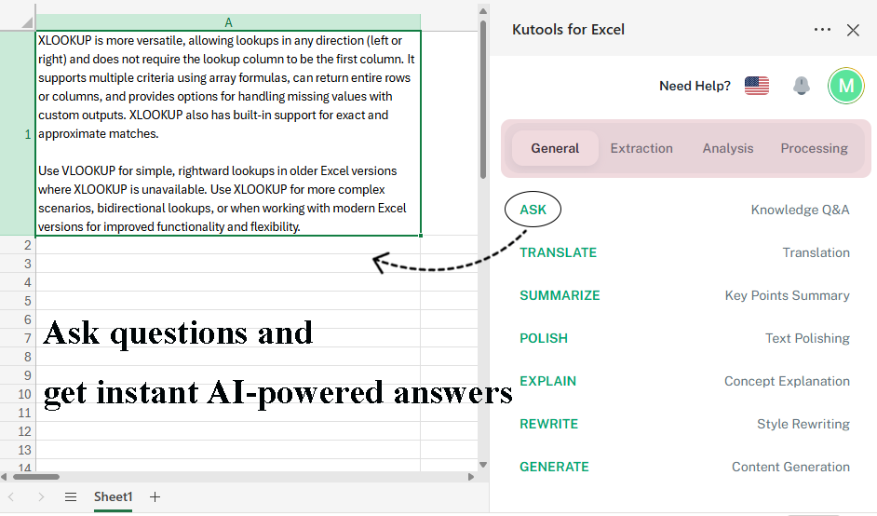Click the Need Help? link
Viewport: 877px width, 516px height.
point(695,86)
